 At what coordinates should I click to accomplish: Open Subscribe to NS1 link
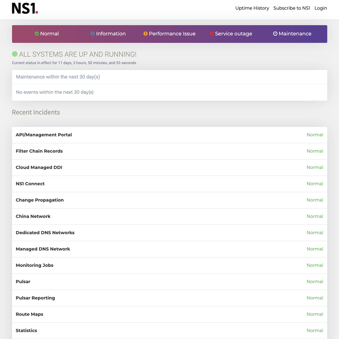click(292, 8)
